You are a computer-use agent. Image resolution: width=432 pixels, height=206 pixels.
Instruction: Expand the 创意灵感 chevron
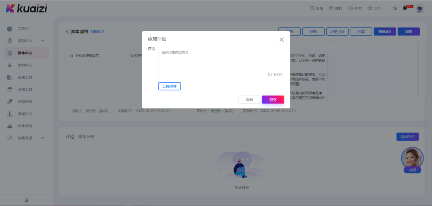tap(43, 138)
